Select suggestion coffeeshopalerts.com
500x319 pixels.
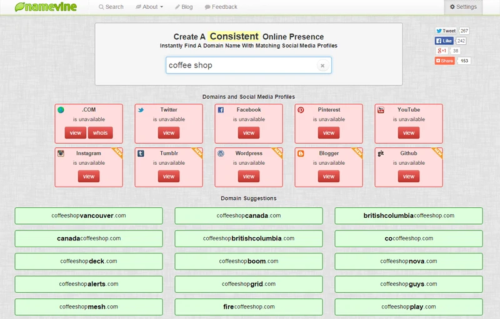pos(89,284)
